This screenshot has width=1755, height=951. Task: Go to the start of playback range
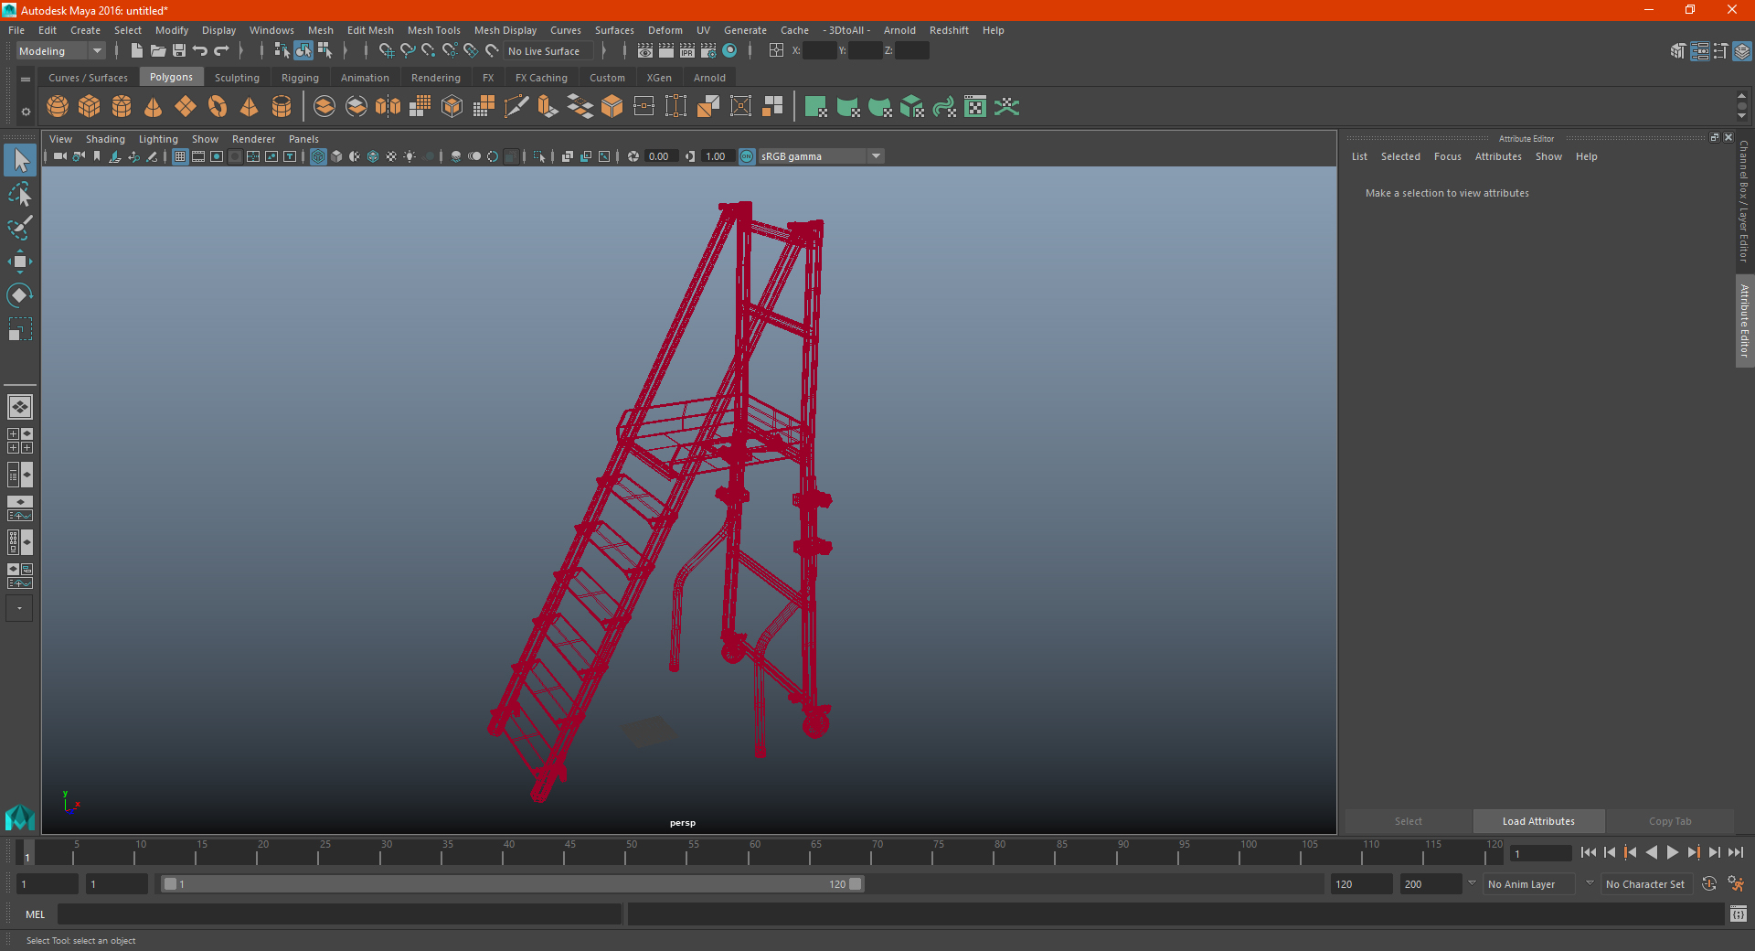1588,852
